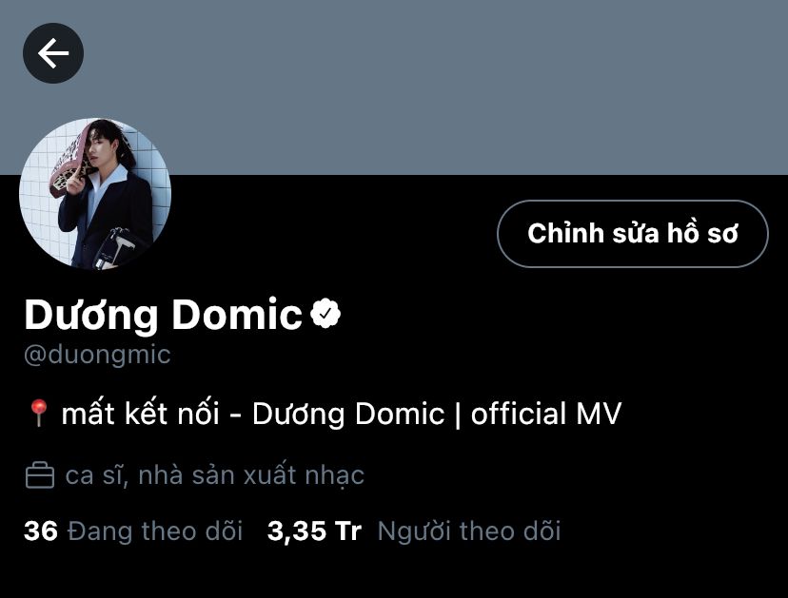Click the display name Dương Domic
This screenshot has width=788, height=598.
coord(163,315)
